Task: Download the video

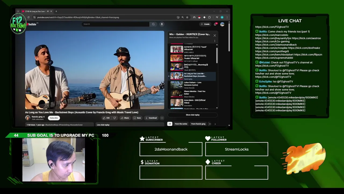Action: [x=151, y=118]
